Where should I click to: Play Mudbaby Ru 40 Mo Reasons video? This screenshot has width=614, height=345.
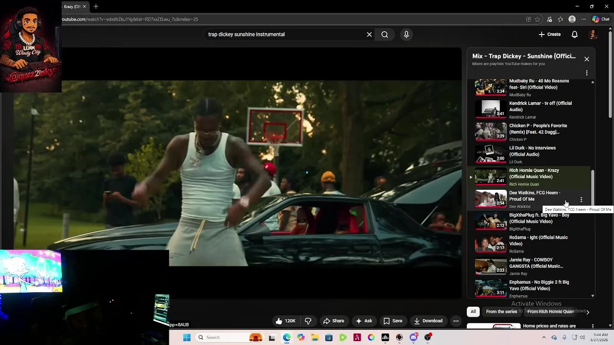pos(530,87)
